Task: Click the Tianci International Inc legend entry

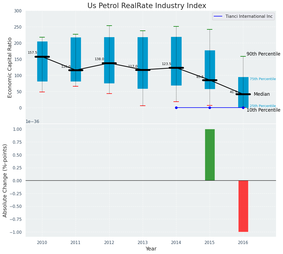Action: click(x=249, y=16)
